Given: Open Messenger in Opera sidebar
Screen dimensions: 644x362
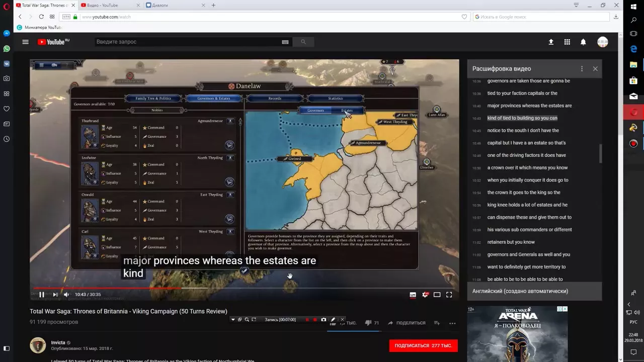Looking at the screenshot, I should coord(7,33).
